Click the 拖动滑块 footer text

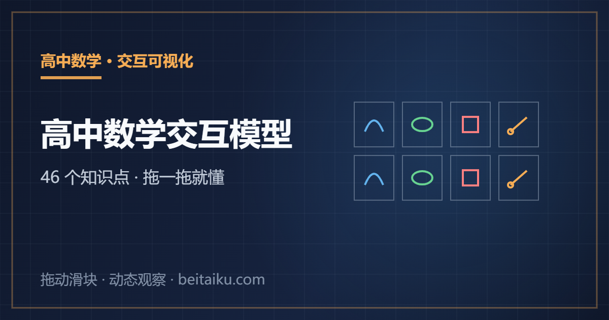tap(69, 279)
